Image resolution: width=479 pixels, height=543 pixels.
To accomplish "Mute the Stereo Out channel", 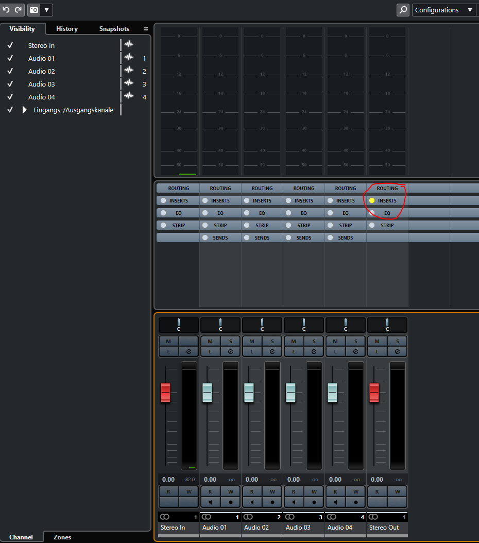I will pos(377,341).
